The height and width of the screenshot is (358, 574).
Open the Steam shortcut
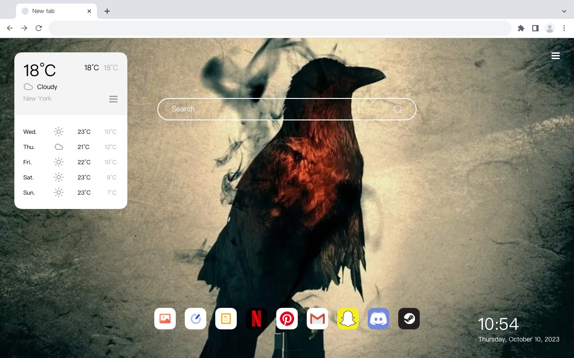[x=409, y=319]
